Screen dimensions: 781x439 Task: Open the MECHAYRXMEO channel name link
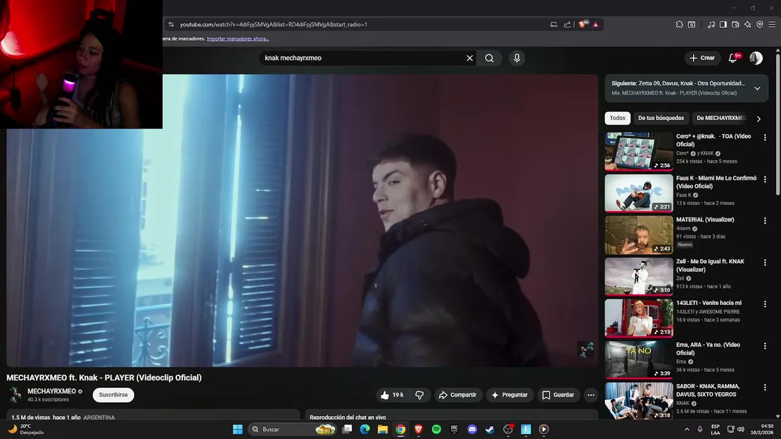tap(51, 391)
